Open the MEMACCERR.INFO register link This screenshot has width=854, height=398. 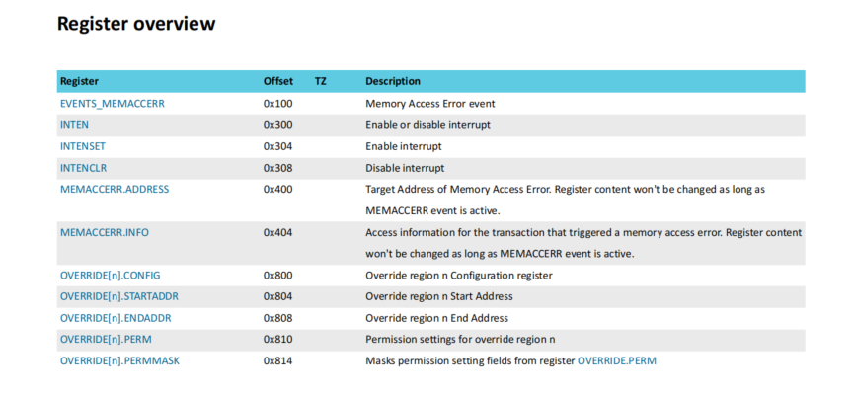click(x=104, y=232)
